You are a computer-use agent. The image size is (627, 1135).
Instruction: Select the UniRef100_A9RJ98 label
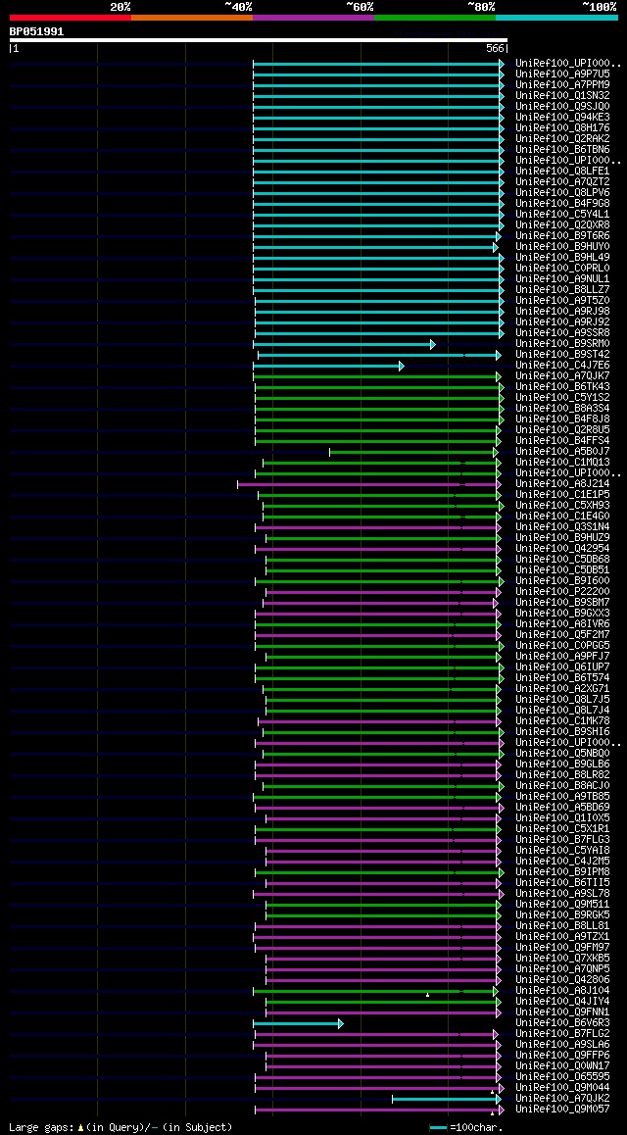[x=562, y=312]
